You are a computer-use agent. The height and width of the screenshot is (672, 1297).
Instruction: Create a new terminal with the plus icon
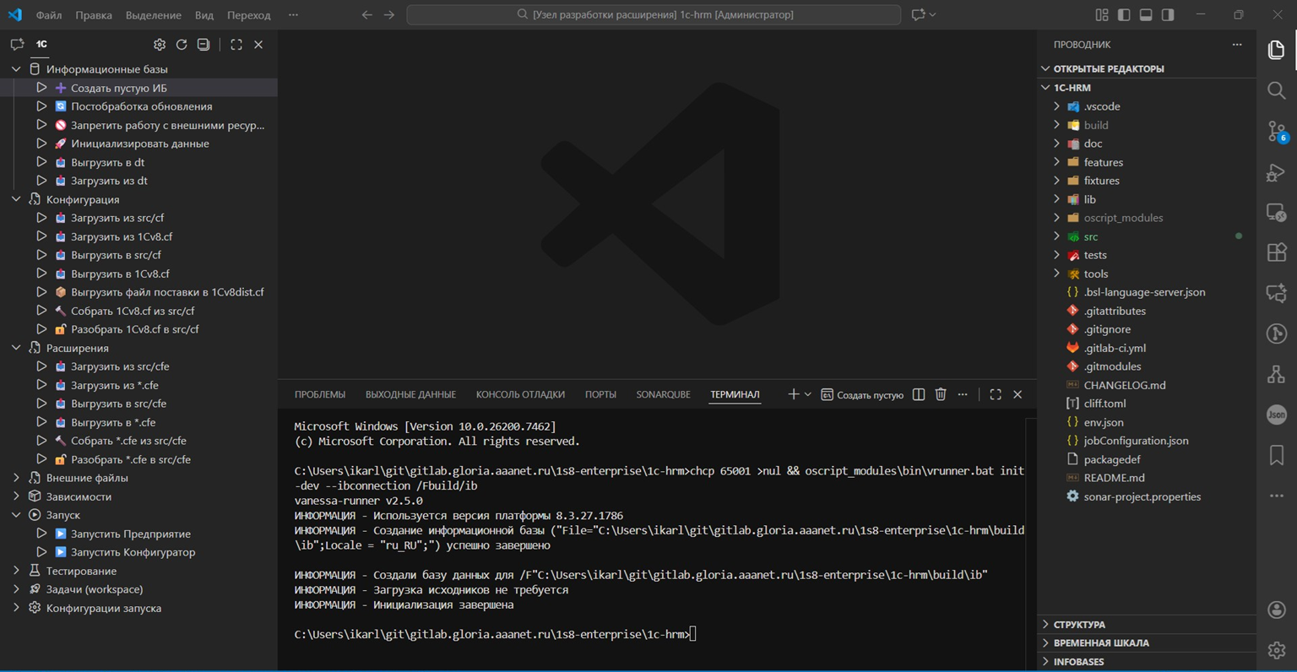coord(793,394)
